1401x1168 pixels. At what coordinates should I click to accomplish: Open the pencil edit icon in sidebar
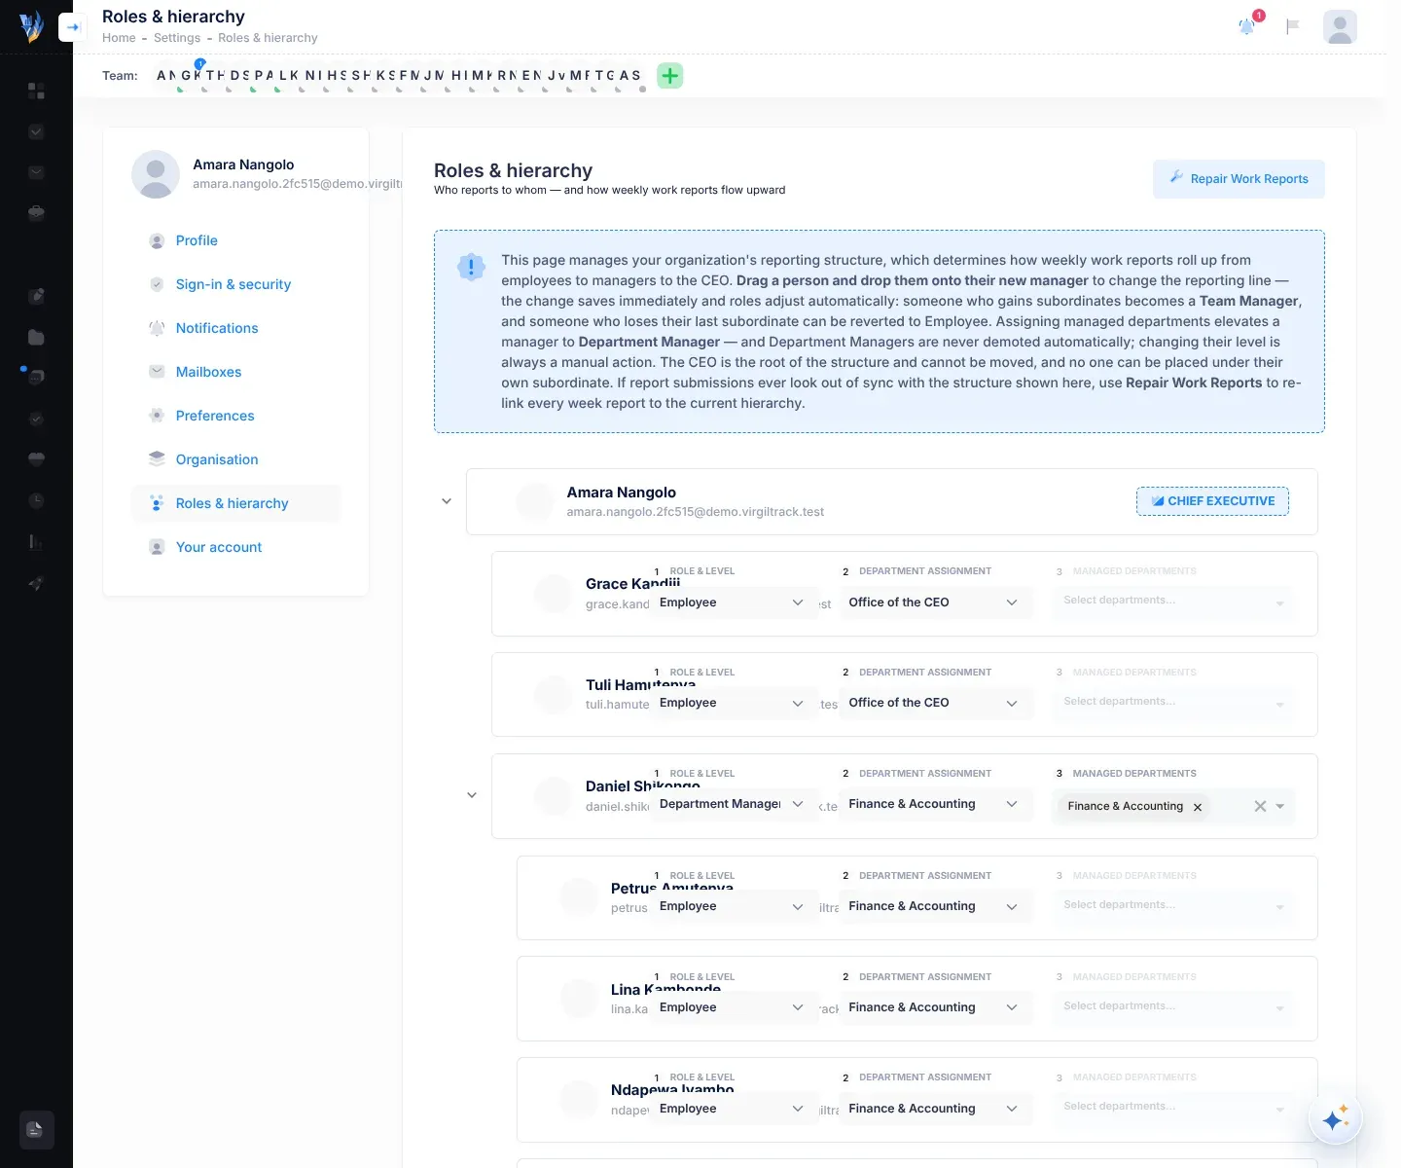[x=36, y=296]
